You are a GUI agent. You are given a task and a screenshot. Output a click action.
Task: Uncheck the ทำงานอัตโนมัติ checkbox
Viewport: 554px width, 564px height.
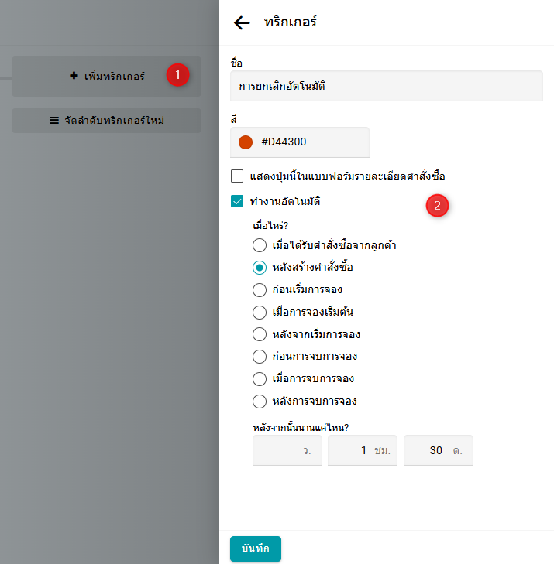click(237, 201)
